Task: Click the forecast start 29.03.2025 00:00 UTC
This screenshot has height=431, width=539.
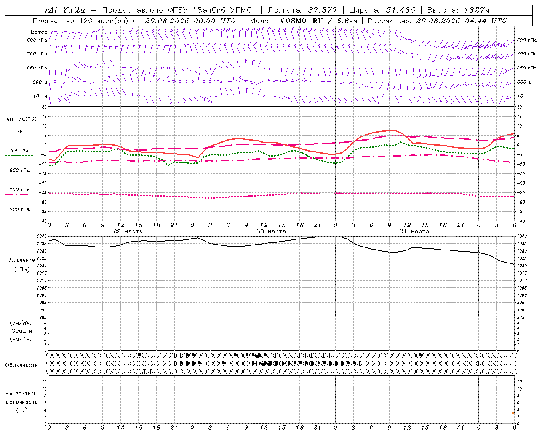Action: pyautogui.click(x=190, y=21)
